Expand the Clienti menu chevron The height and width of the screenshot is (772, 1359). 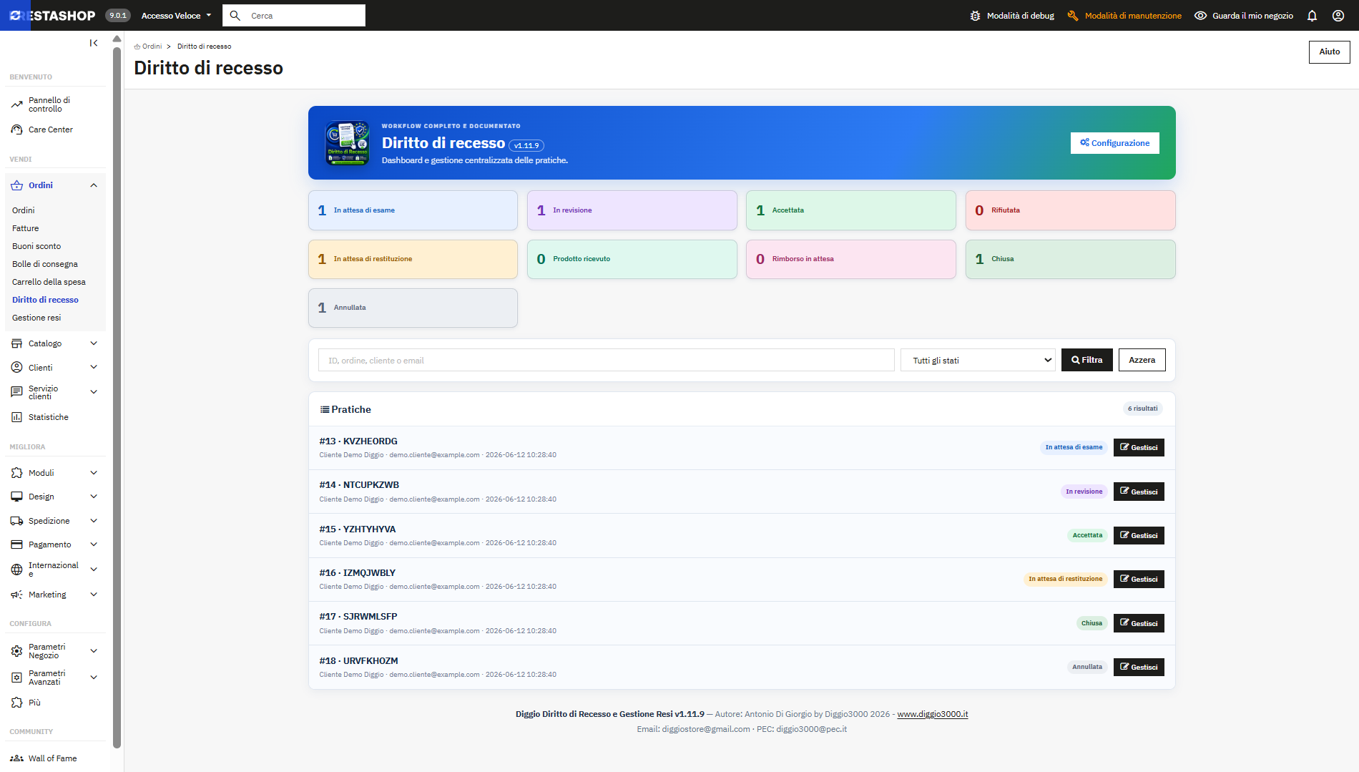pyautogui.click(x=94, y=367)
